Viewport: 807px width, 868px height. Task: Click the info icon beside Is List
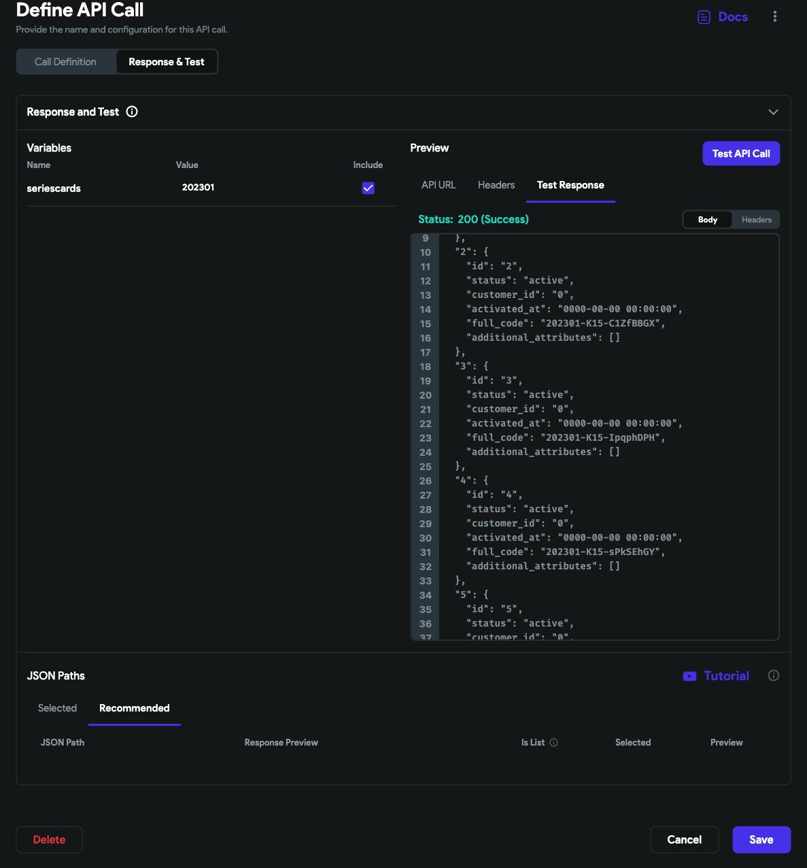click(x=553, y=743)
